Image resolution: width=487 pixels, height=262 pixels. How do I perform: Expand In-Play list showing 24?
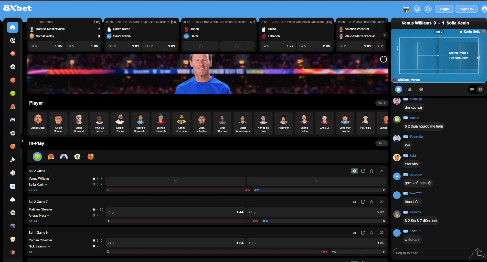point(382,143)
